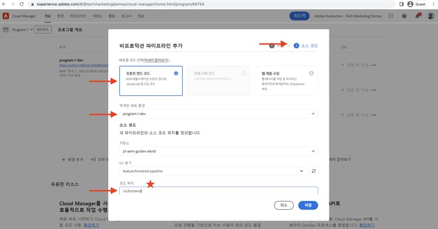Refresh the Git branch list
Image resolution: width=438 pixels, height=229 pixels.
314,171
